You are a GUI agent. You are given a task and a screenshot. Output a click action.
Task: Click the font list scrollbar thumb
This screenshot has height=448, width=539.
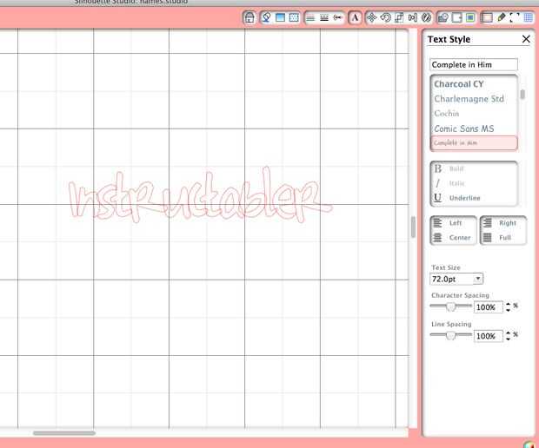(522, 94)
